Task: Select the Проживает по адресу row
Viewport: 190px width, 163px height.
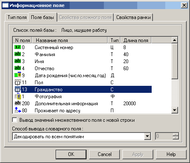Action: click(x=82, y=111)
